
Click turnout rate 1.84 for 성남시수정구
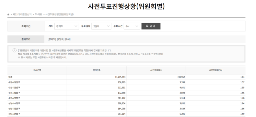(x=242, y=103)
